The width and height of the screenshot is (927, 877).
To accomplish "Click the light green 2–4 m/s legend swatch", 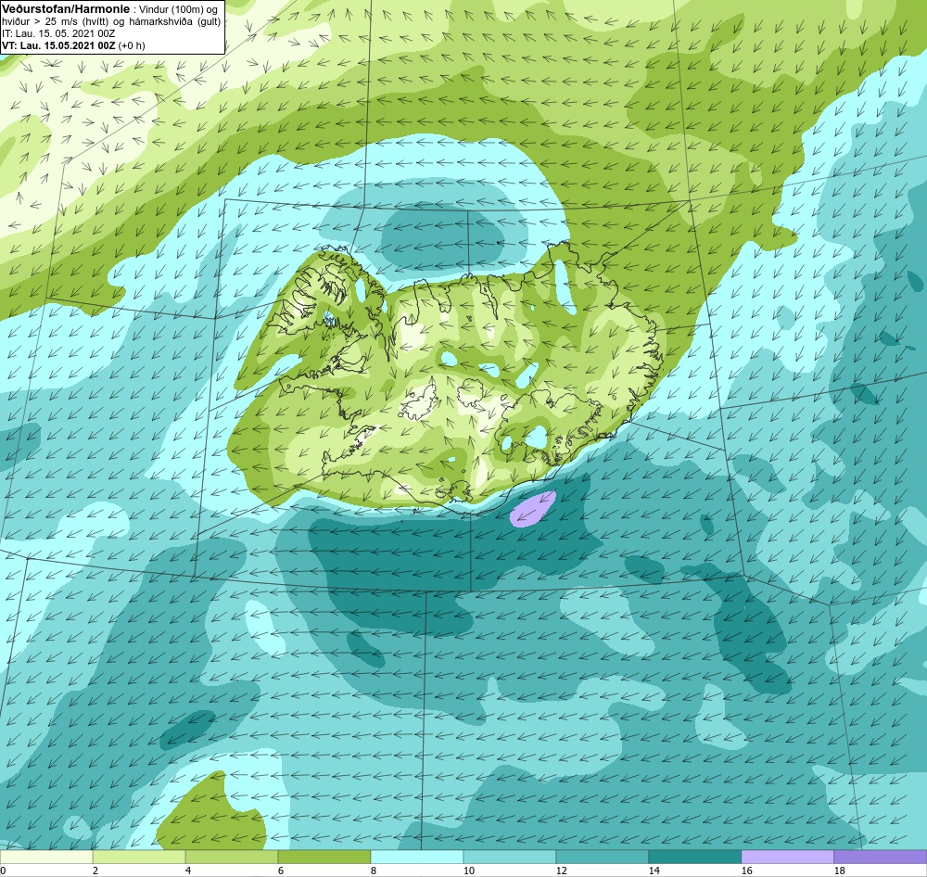I will point(139,857).
